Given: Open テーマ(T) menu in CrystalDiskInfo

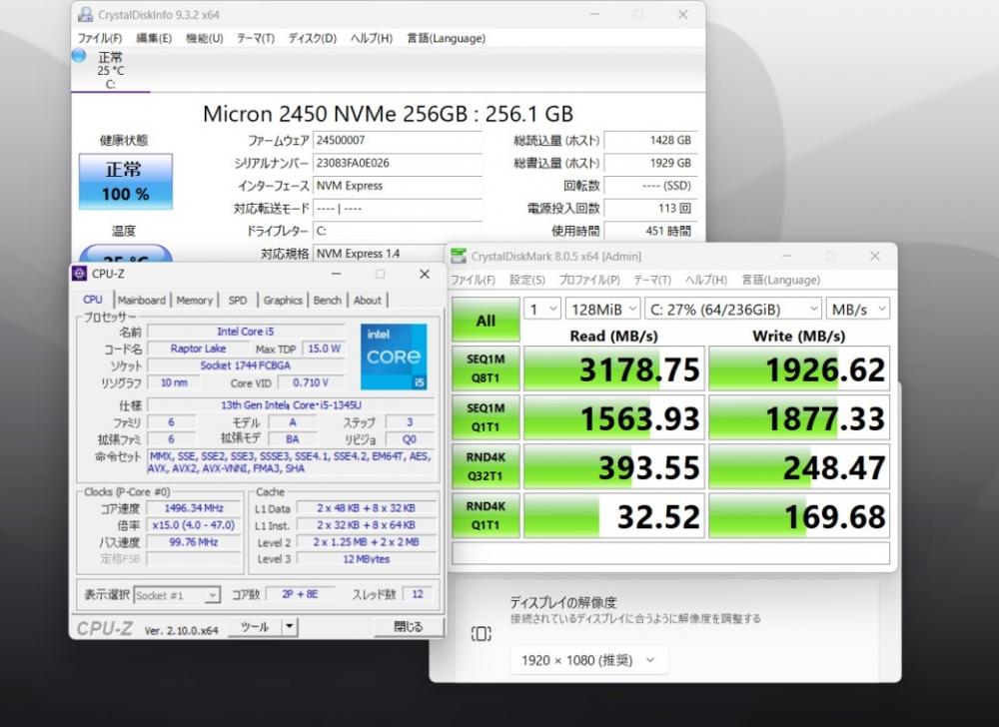Looking at the screenshot, I should click(256, 38).
